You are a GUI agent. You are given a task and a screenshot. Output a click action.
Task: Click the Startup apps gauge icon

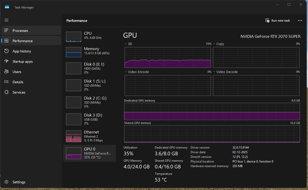tap(7, 61)
